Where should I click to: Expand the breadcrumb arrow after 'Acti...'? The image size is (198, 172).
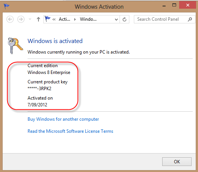click(x=75, y=20)
